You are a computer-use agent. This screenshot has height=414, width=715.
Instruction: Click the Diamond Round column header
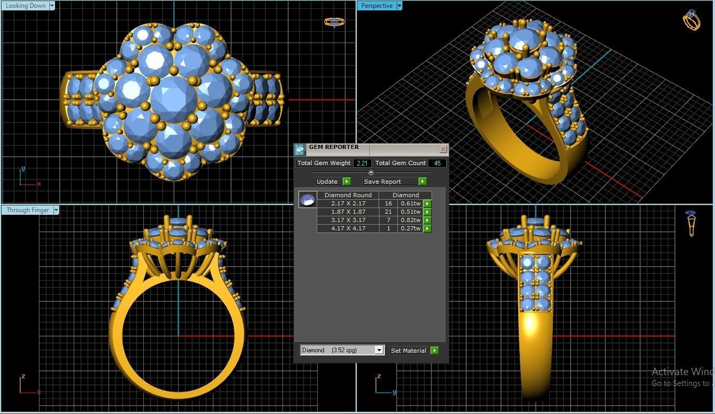click(348, 195)
